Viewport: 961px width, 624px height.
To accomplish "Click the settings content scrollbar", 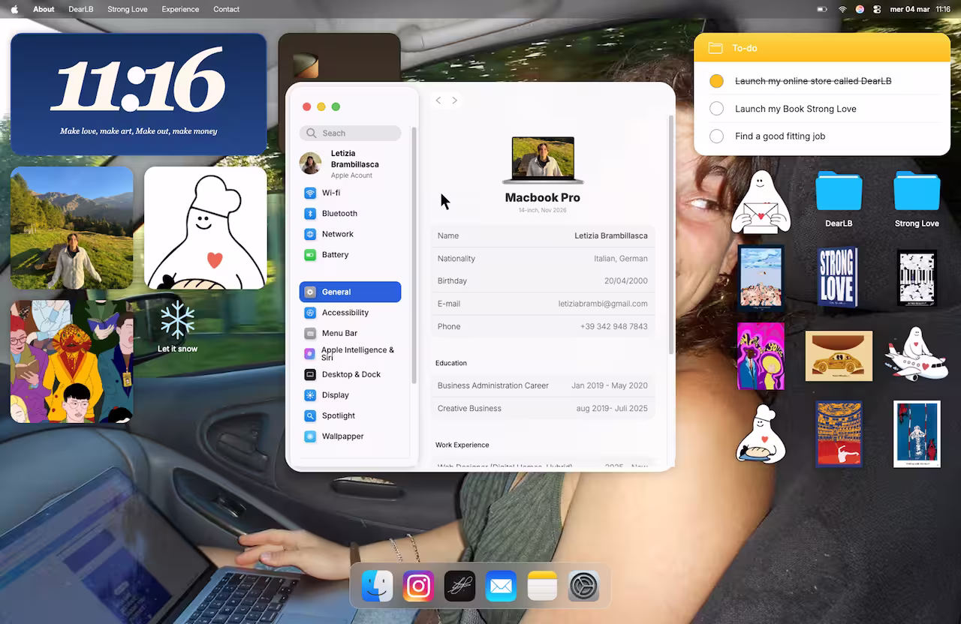I will (x=670, y=235).
